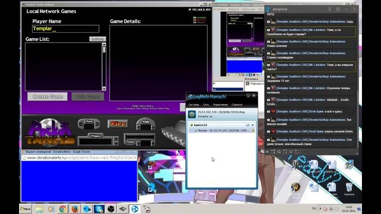Open Firefox from taskbar
Image resolution: width=381 pixels, height=214 pixels.
75,209
